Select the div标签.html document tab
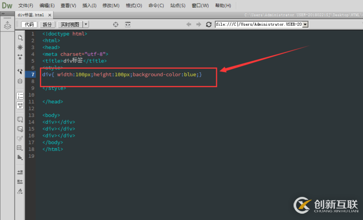The image size is (363, 220). pyautogui.click(x=31, y=15)
